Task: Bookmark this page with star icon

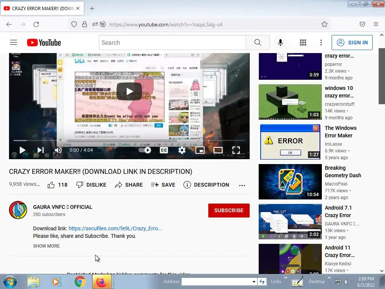Action: [324, 24]
